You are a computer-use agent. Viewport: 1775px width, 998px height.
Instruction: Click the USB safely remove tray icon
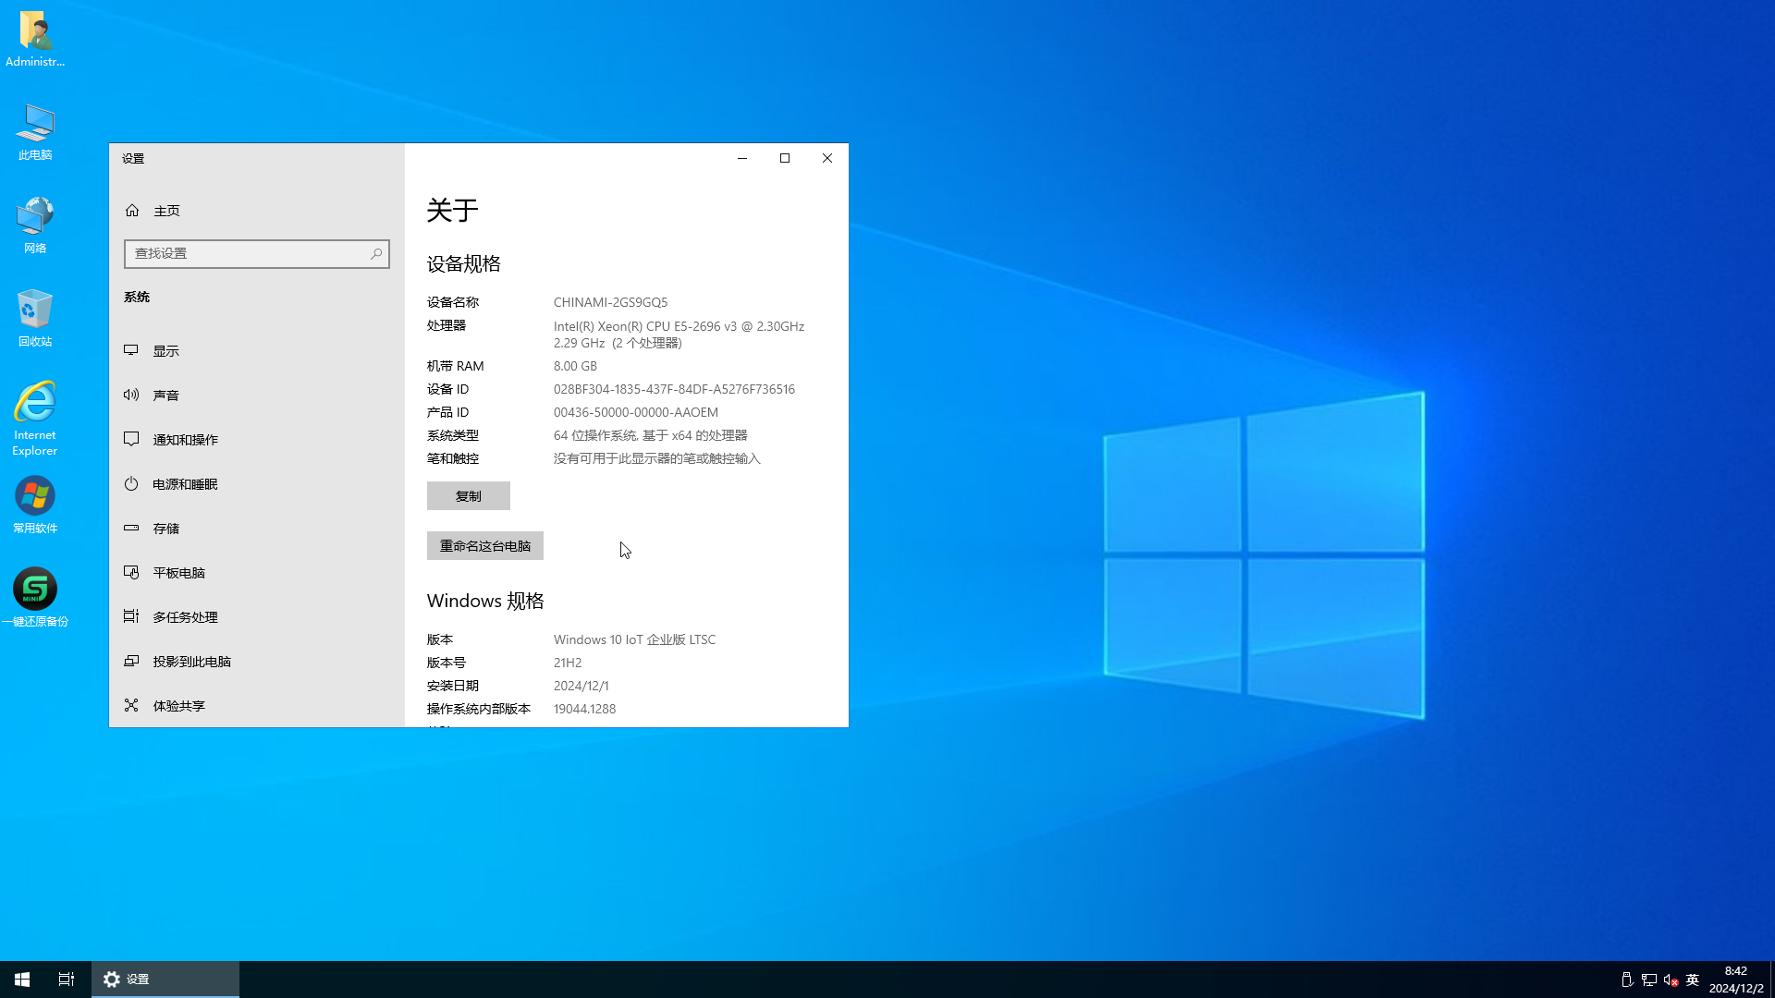click(x=1627, y=980)
